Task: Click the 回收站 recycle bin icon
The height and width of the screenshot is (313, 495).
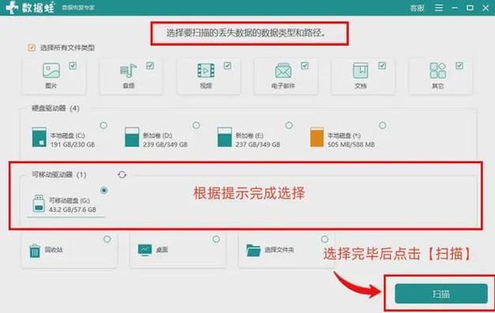Action: click(35, 251)
